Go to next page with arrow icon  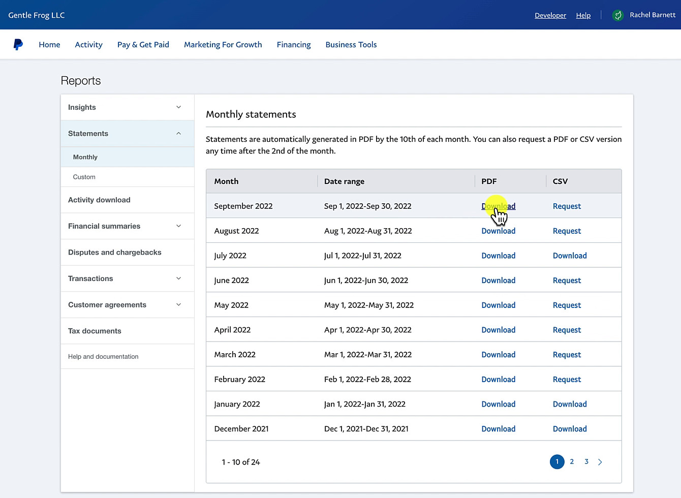click(600, 462)
